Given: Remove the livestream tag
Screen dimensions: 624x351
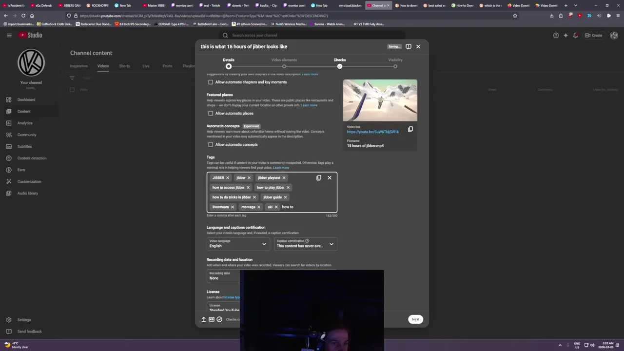Looking at the screenshot, I should click(232, 207).
